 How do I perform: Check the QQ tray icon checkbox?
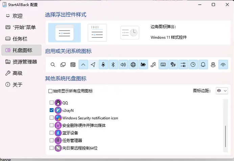pyautogui.click(x=51, y=103)
